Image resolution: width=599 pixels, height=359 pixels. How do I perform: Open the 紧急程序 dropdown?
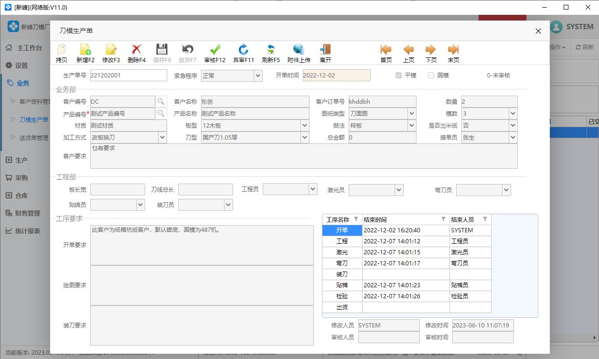(258, 76)
